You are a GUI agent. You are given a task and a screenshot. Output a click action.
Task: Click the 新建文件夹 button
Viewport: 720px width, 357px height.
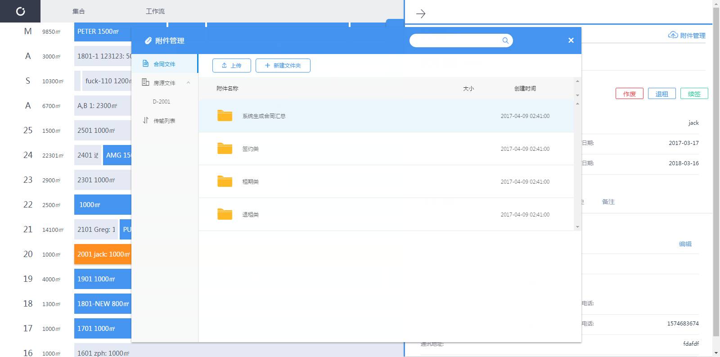pos(283,65)
